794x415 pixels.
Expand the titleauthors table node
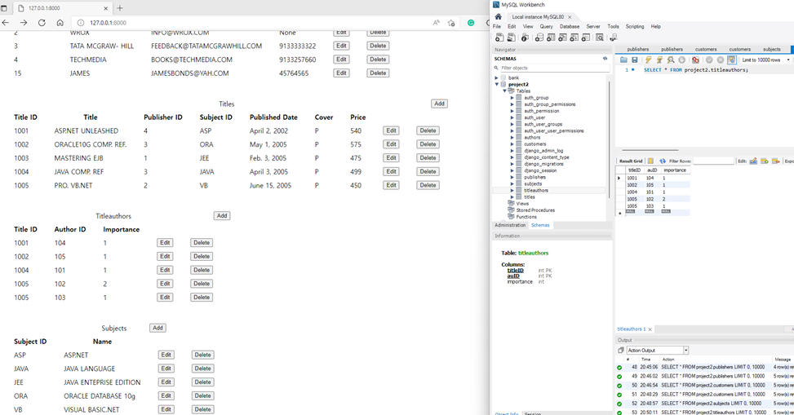(512, 190)
